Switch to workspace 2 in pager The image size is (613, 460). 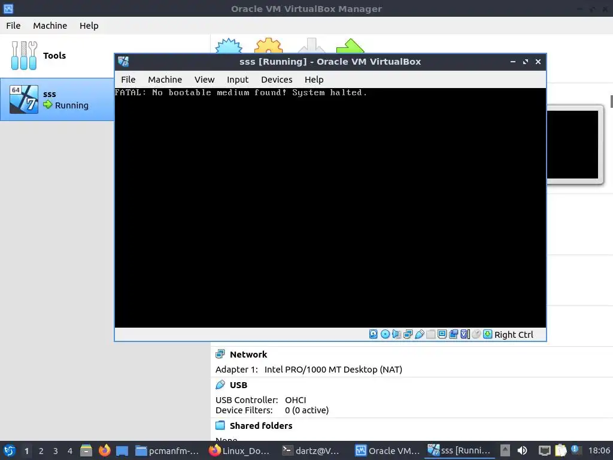click(x=41, y=451)
